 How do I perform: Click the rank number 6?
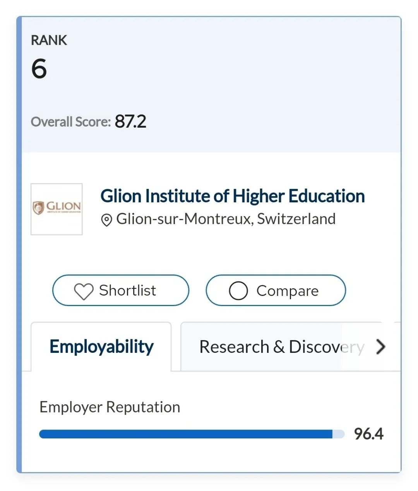click(39, 69)
